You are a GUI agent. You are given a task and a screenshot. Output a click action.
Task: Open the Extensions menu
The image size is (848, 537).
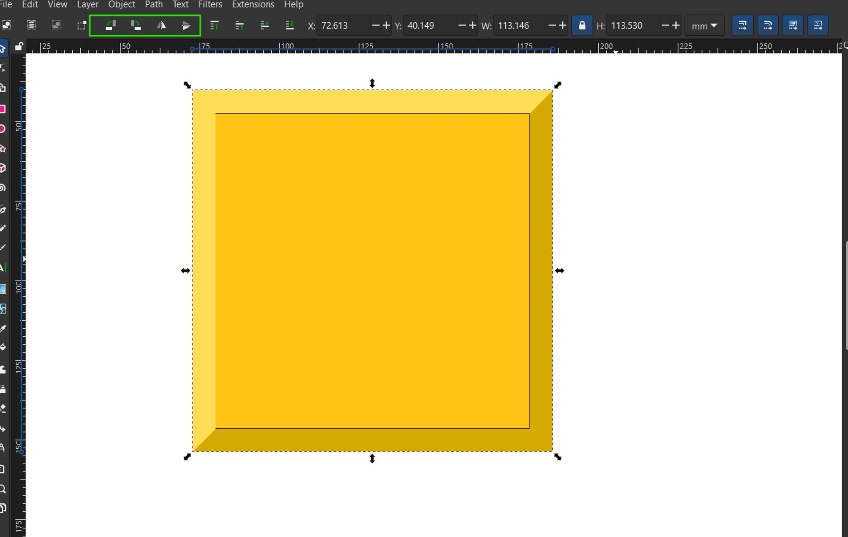click(x=253, y=4)
